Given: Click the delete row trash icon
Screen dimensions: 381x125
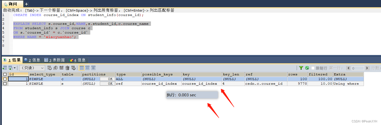Looking at the screenshot, I should point(67,68).
